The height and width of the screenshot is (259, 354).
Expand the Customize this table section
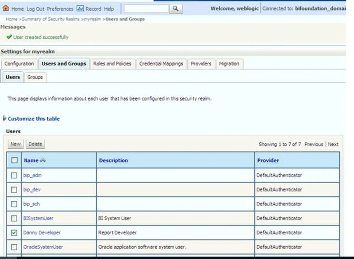click(4, 119)
